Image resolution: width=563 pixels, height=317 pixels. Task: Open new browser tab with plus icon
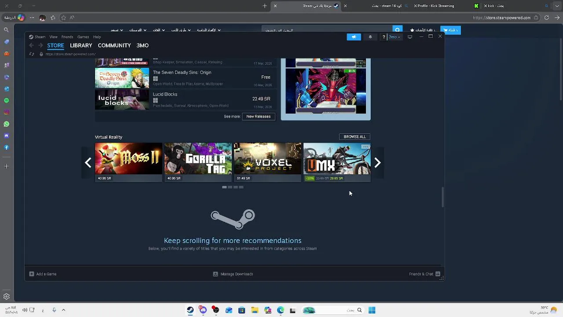point(265,6)
